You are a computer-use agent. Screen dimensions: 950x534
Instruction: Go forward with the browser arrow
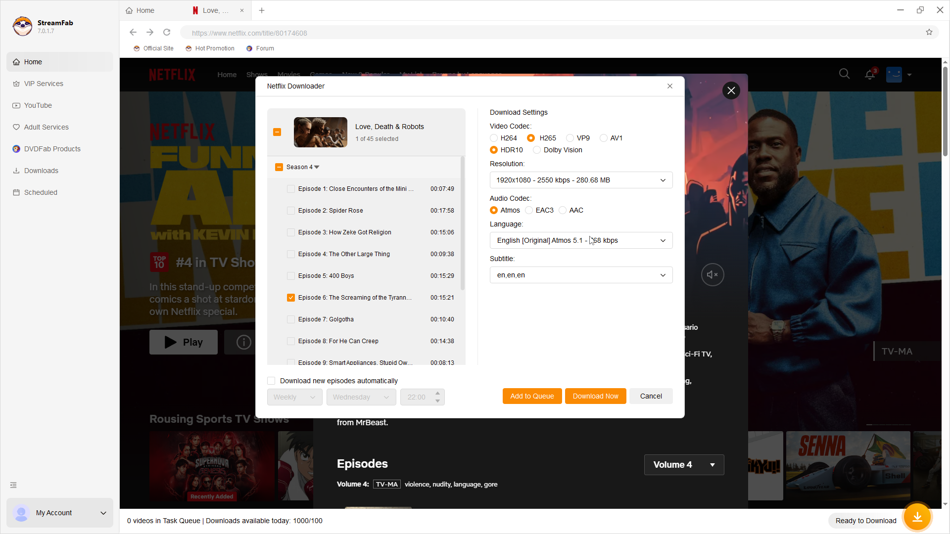pos(150,32)
